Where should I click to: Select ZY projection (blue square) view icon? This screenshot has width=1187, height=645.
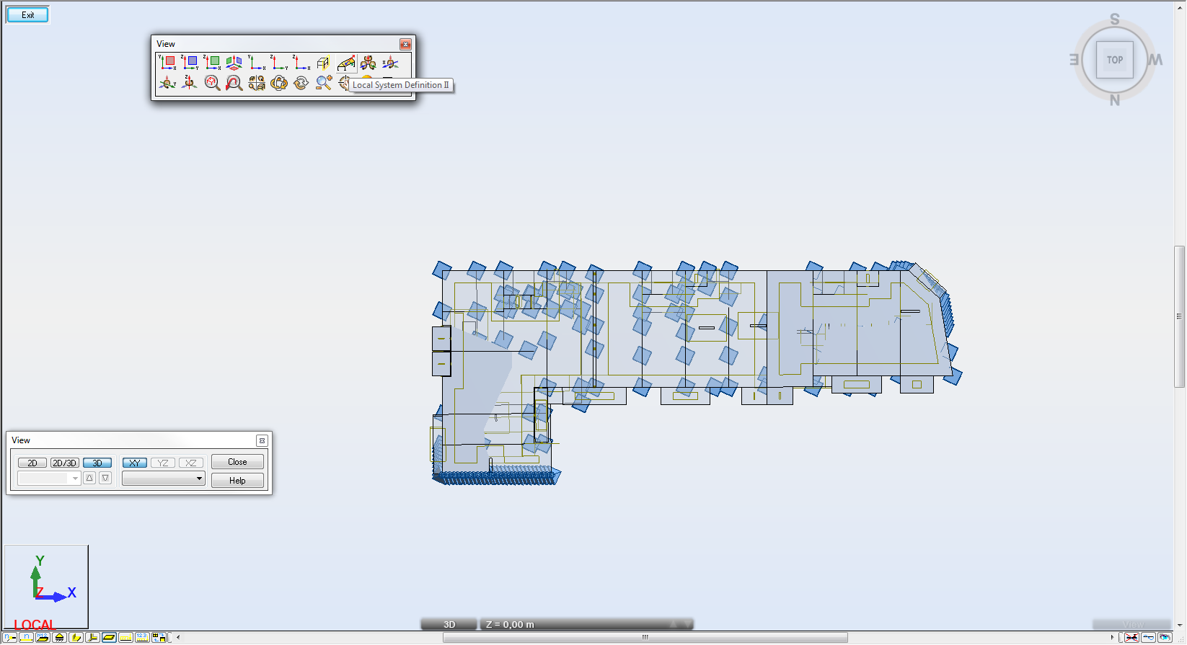tap(190, 63)
